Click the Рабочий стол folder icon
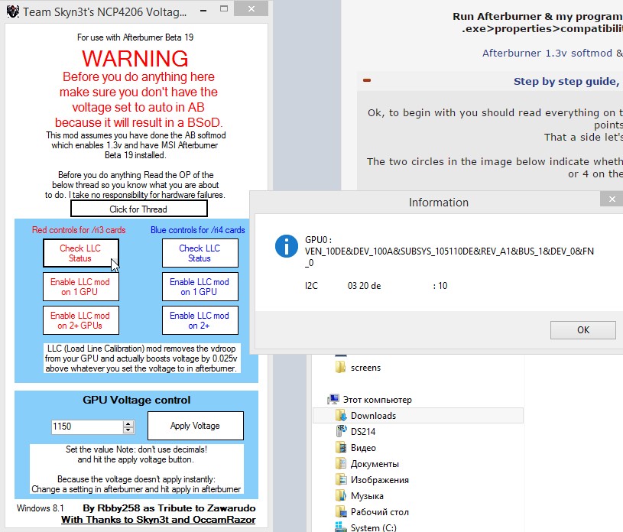Screen dimensions: 623x532 (x=340, y=511)
